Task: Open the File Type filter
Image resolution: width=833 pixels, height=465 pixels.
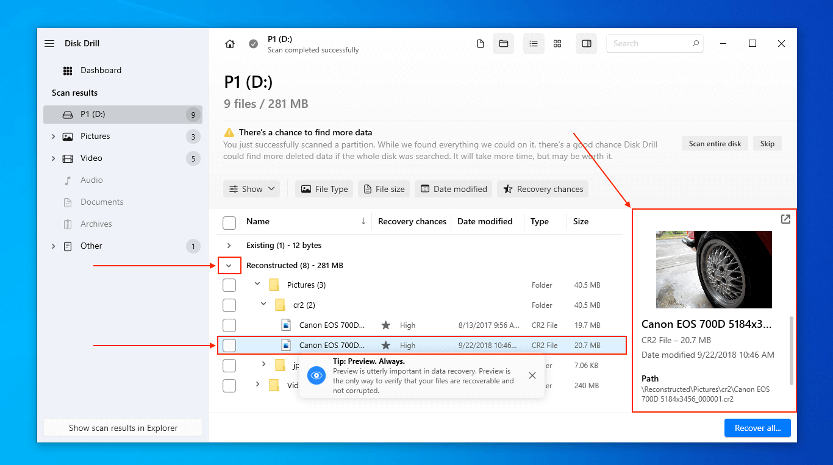Action: tap(324, 190)
